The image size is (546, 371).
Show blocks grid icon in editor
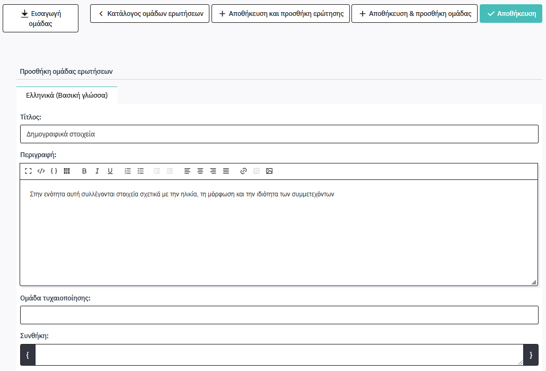[67, 171]
